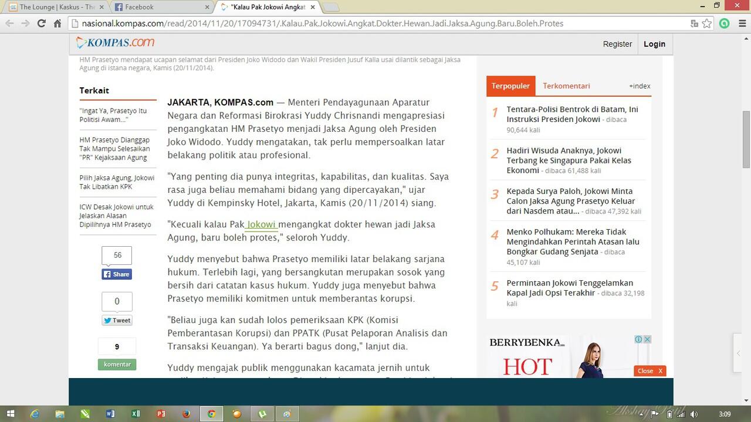Open uTorrent from the taskbar

point(262,414)
